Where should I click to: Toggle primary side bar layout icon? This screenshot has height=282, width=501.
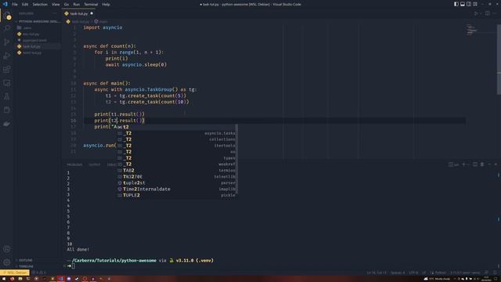tap(456, 4)
